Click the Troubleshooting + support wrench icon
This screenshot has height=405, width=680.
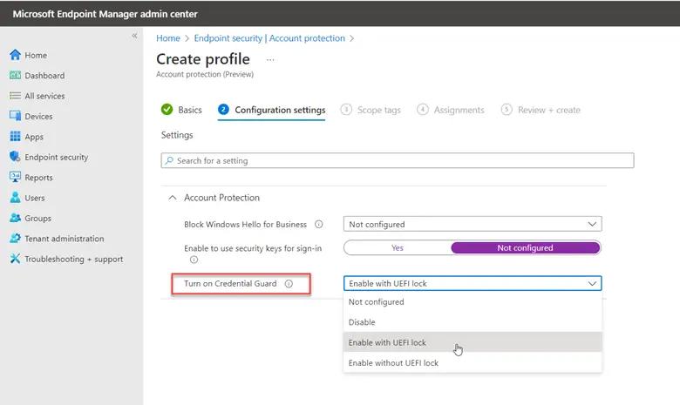15,259
